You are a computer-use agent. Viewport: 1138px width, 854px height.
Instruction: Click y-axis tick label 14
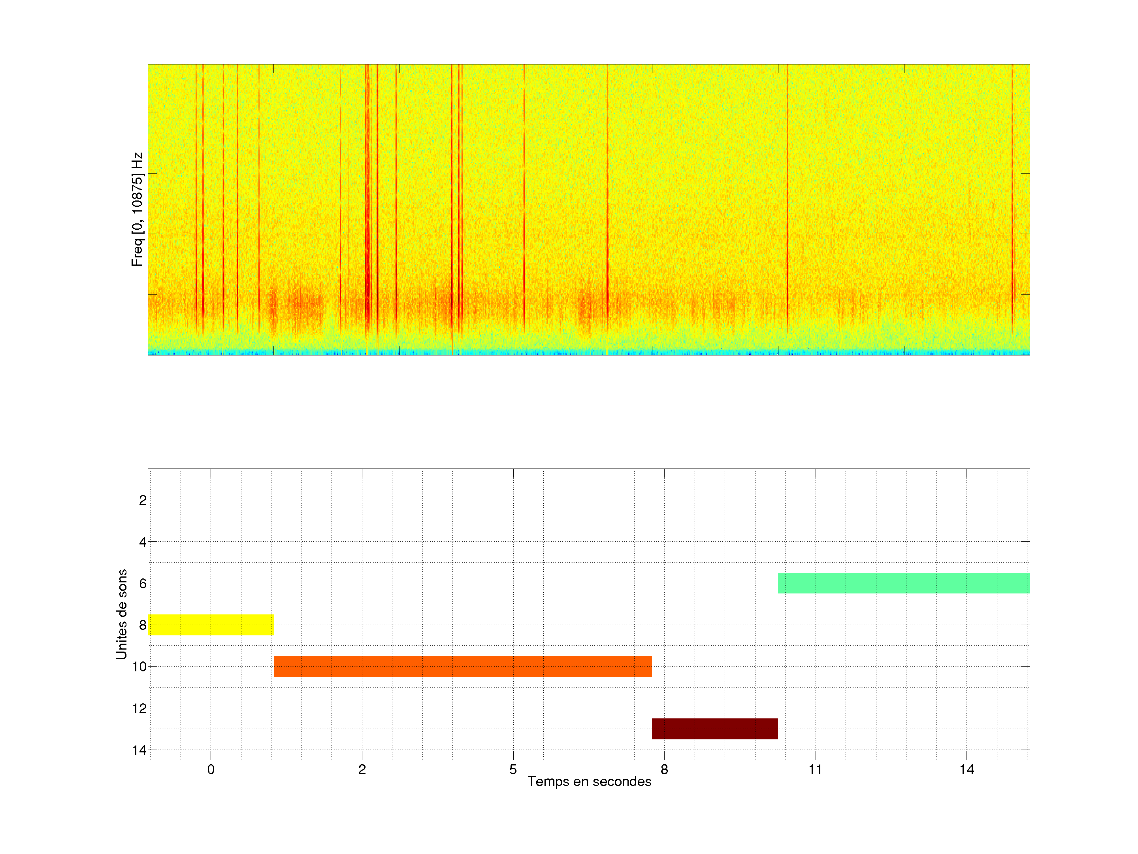pos(139,750)
